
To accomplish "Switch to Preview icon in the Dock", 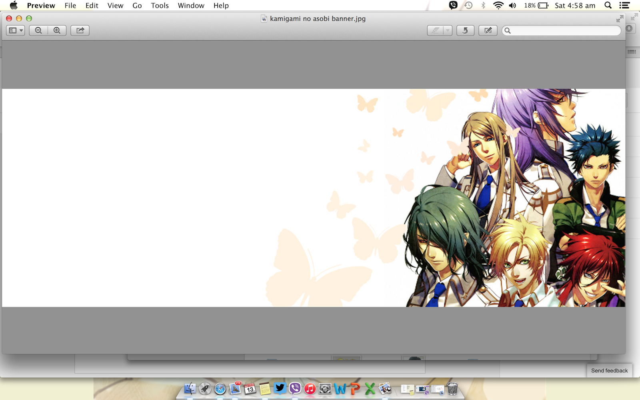I will click(x=385, y=388).
